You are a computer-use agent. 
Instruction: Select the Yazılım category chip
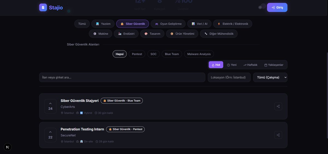coord(103,24)
